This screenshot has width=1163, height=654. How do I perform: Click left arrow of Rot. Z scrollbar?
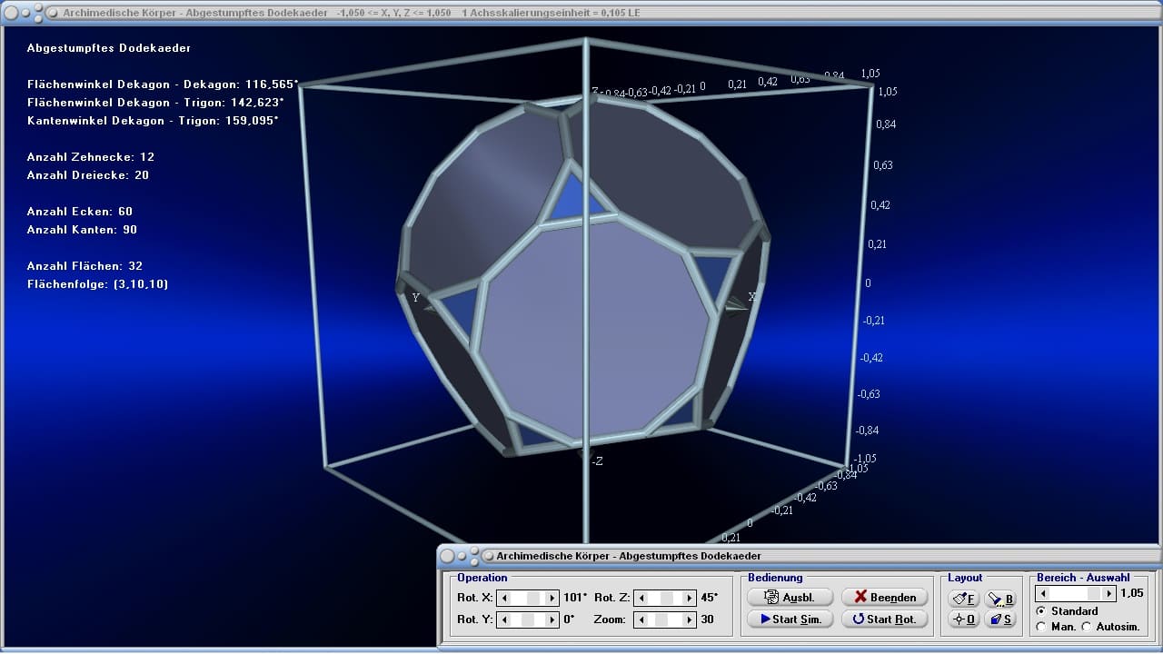tap(640, 598)
